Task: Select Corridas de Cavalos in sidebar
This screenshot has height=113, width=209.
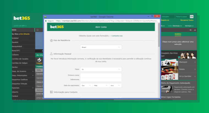Action: coord(23,59)
